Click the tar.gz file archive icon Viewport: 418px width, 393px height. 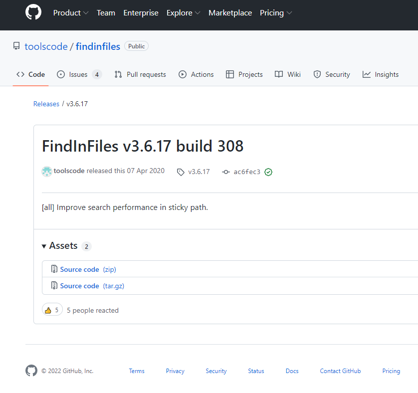click(54, 285)
